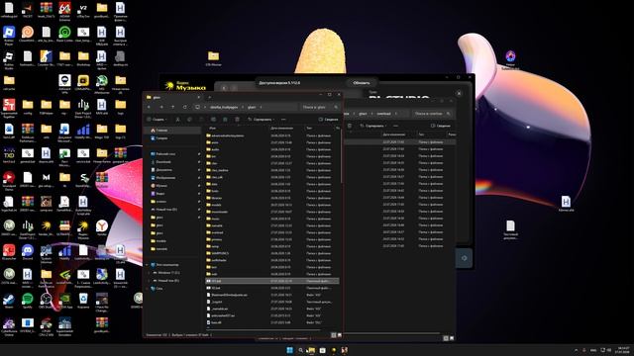Viewport: 634px width, 356px height.
Task: Open AdGuard VPN desktop icon
Action: tap(64, 83)
